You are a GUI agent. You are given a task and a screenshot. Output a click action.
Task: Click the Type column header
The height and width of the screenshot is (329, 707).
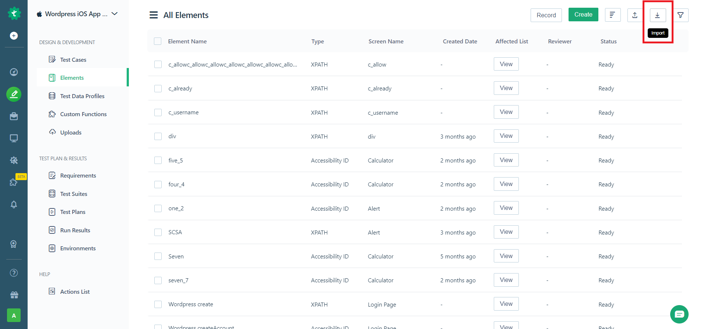click(317, 42)
